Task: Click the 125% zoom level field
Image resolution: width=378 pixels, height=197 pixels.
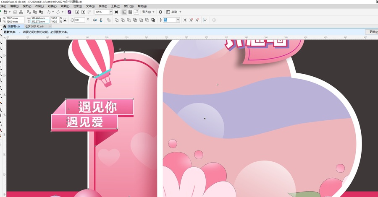Action: [x=102, y=12]
